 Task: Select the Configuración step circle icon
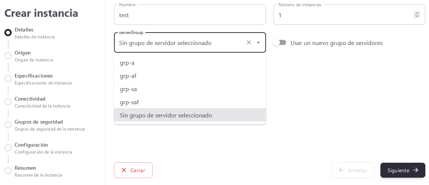click(8, 148)
